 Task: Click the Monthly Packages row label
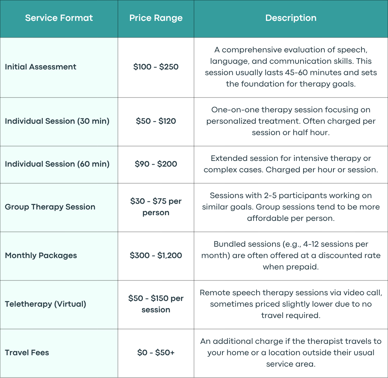41,255
